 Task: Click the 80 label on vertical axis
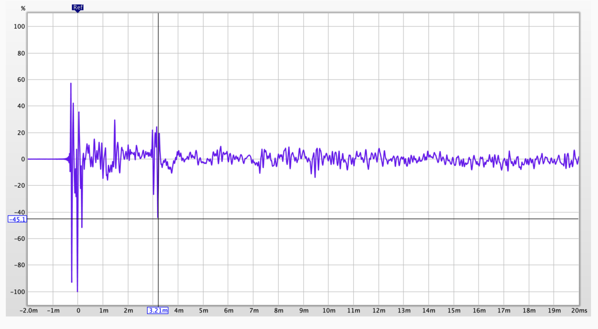pos(21,53)
